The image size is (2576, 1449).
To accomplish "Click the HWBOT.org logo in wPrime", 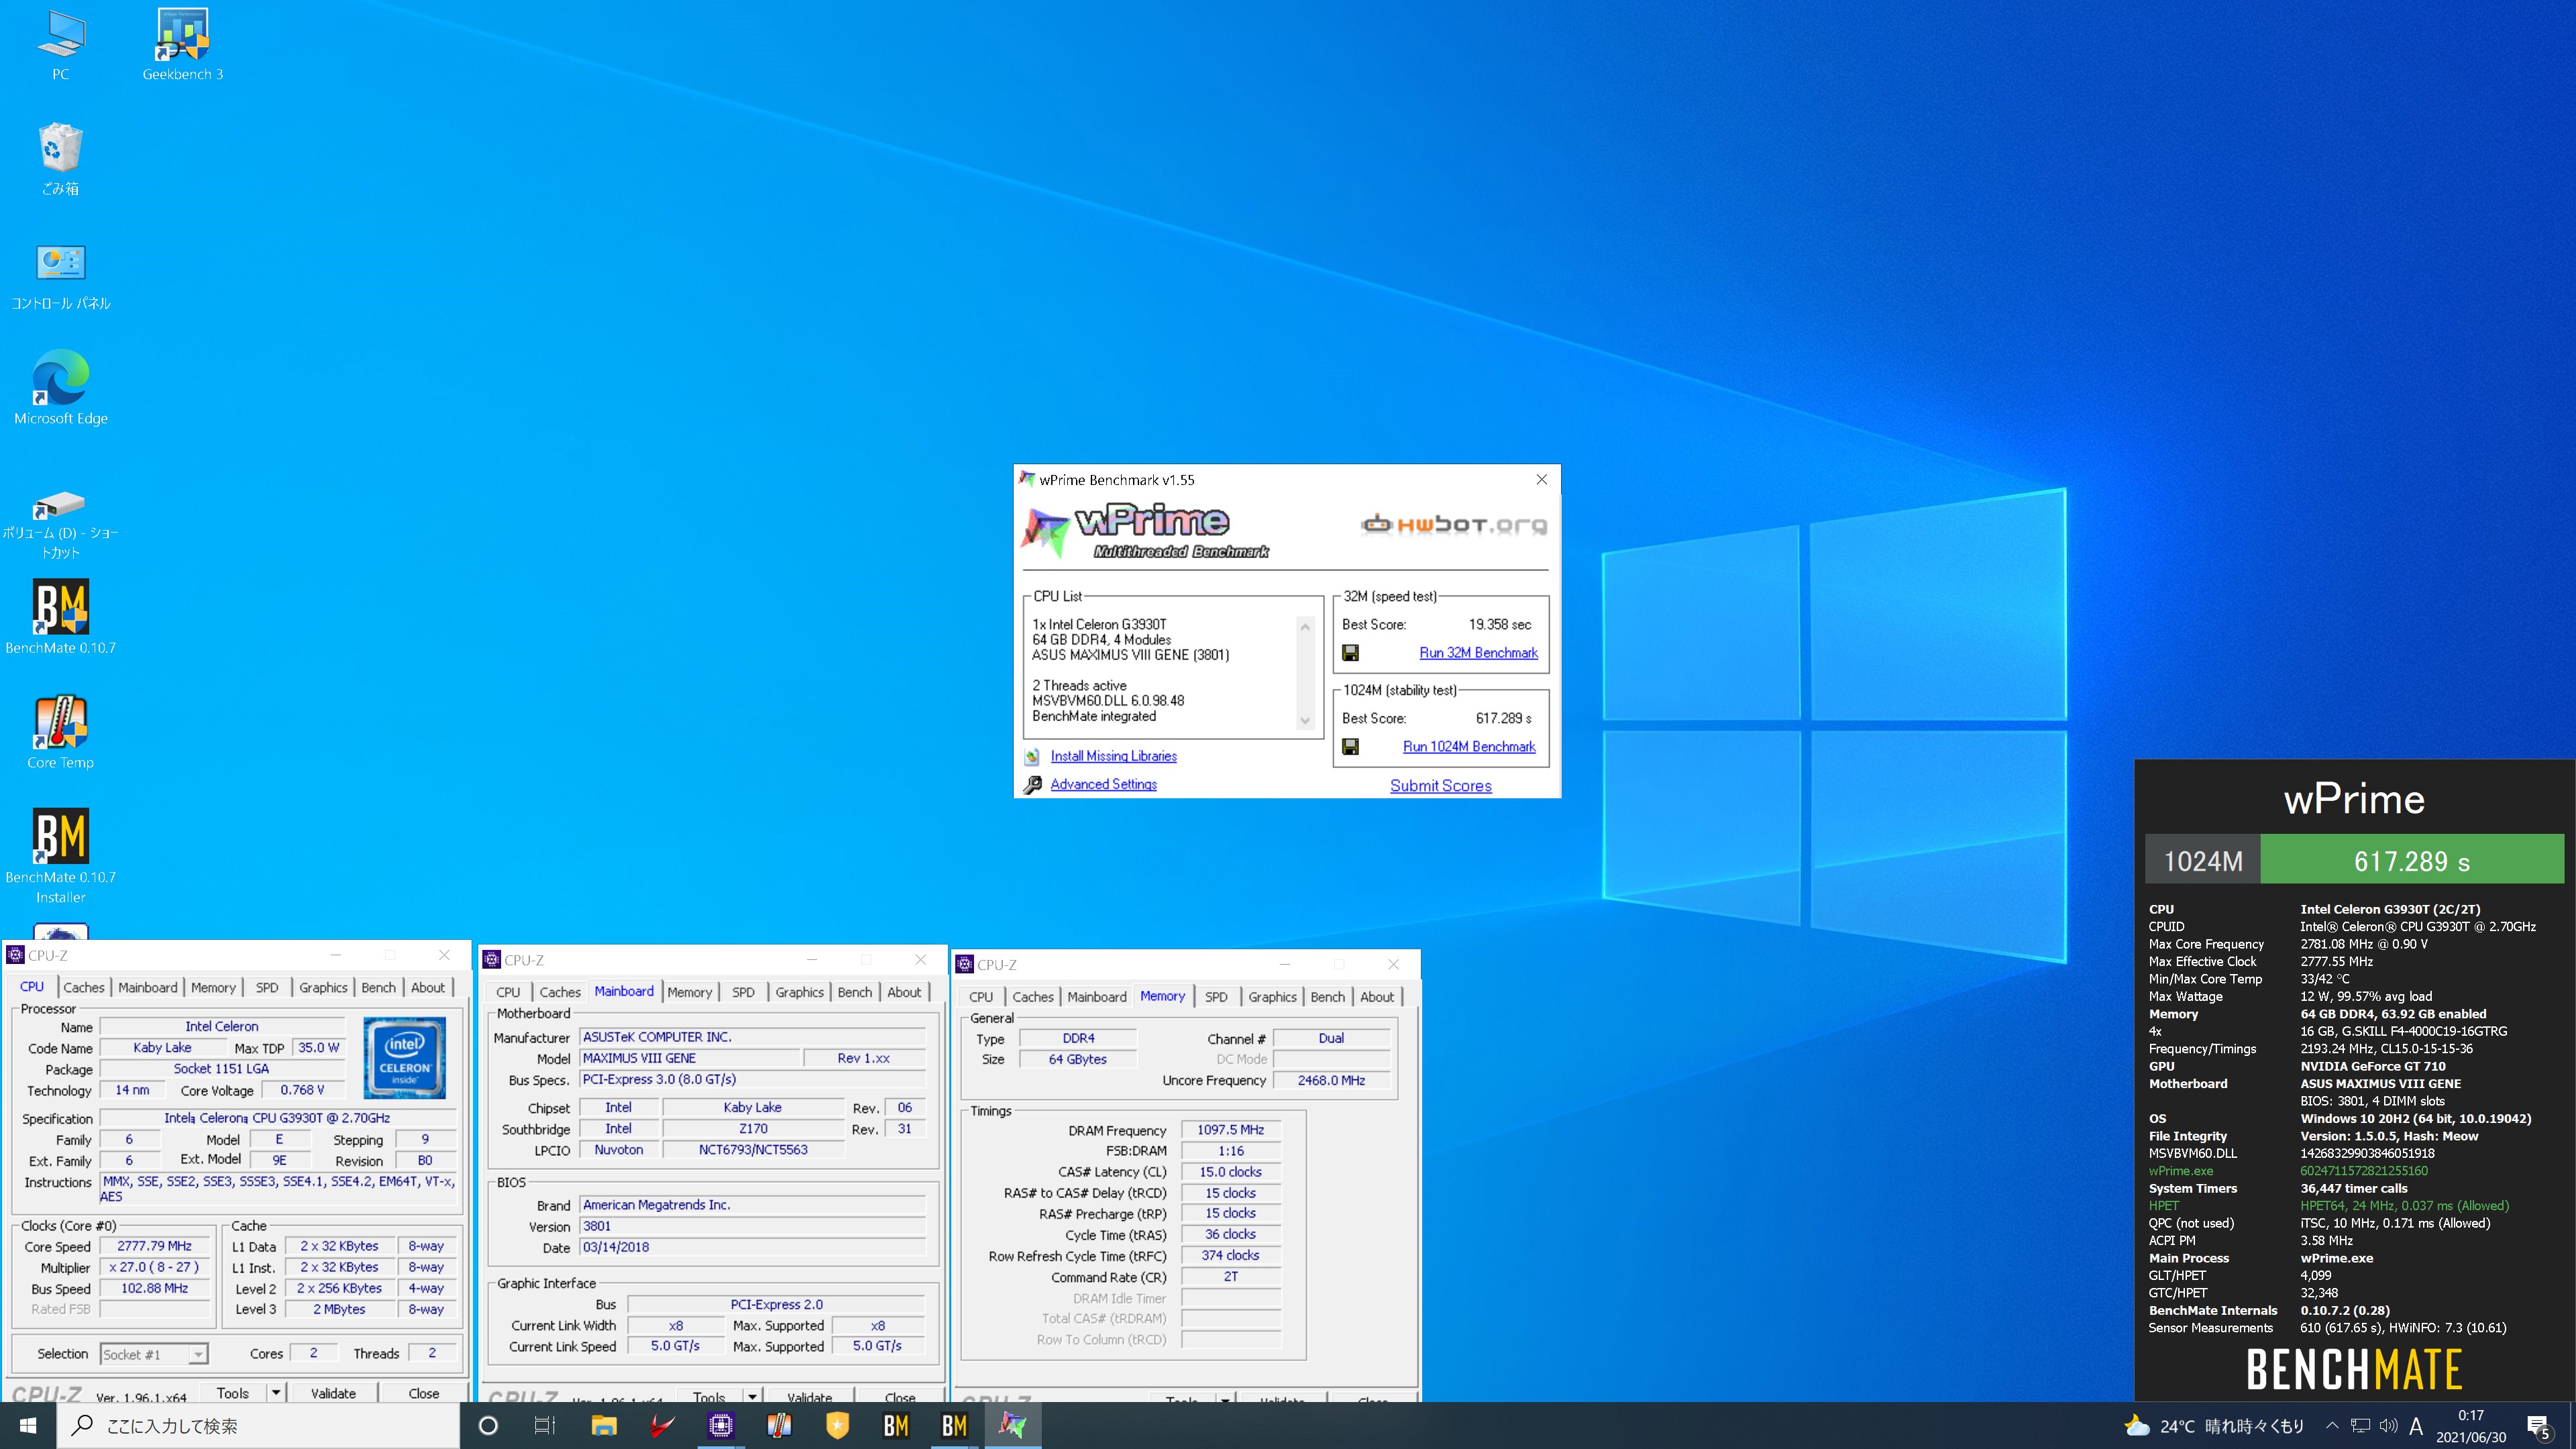I will 1454,524.
